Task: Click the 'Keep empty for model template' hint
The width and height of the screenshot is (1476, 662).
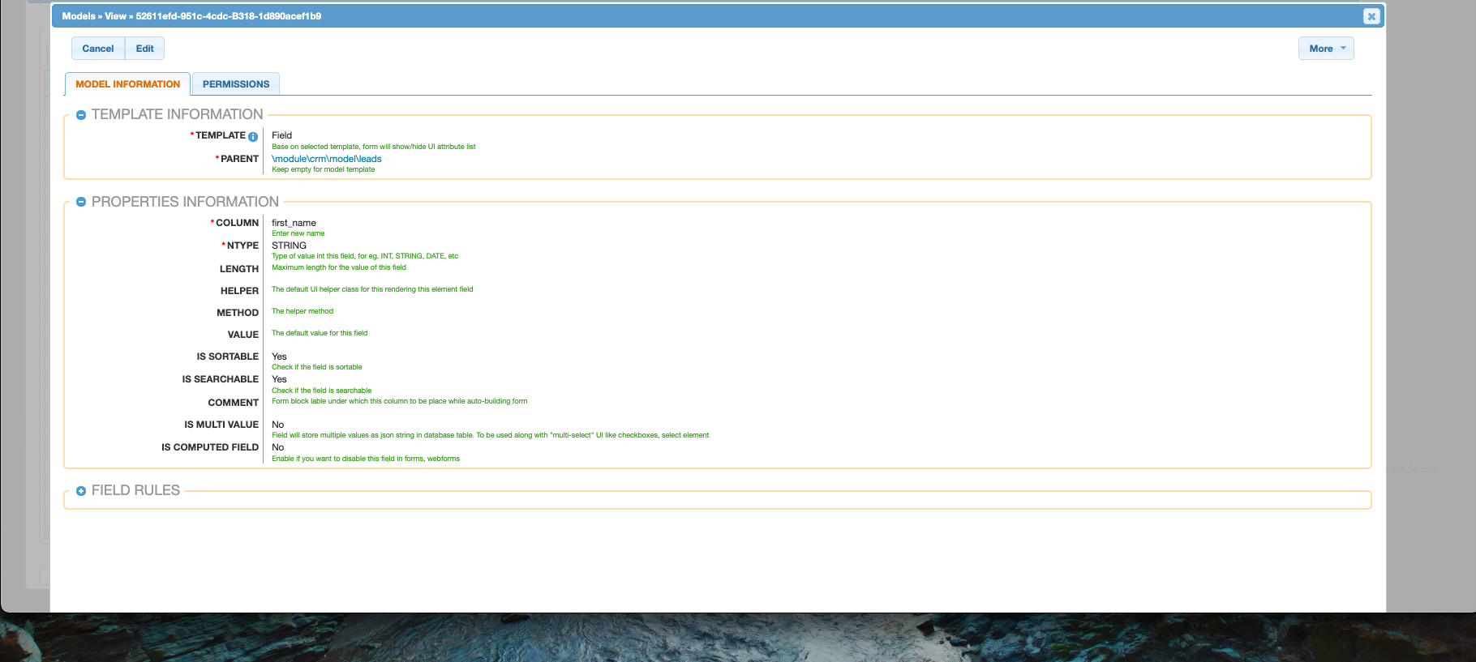Action: tap(323, 169)
